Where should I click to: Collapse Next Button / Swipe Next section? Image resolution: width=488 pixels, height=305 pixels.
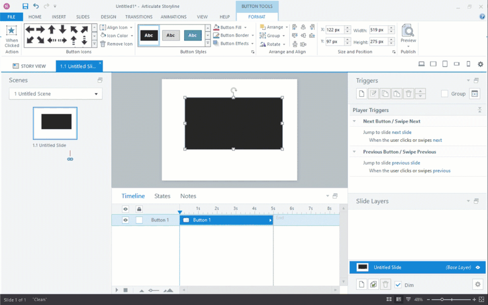[354, 121]
